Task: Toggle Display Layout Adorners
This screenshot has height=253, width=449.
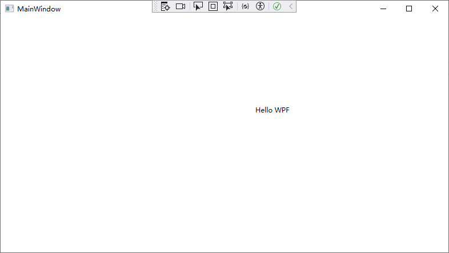Action: pyautogui.click(x=213, y=6)
